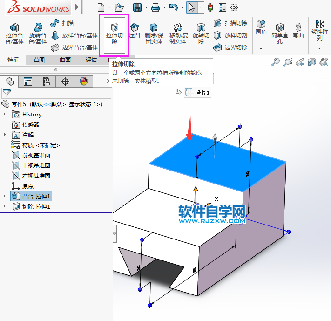Select 放样切割 lofted cut tool
Viewport: 331px width, 321px height.
(230, 35)
